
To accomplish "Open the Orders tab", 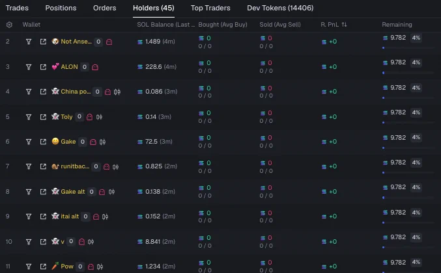I will (105, 8).
